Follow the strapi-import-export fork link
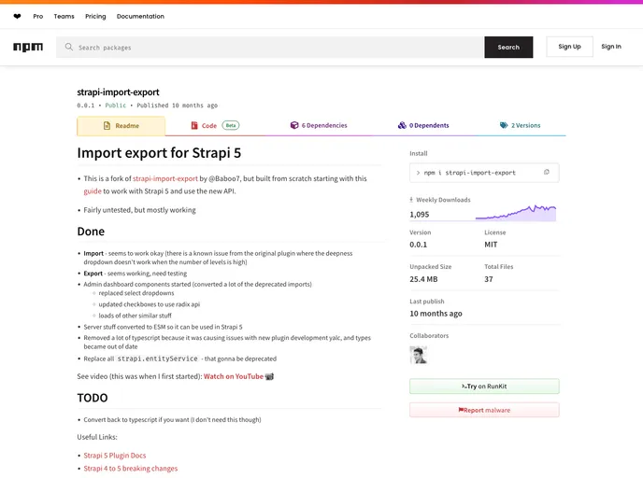This screenshot has width=643, height=478. click(165, 178)
